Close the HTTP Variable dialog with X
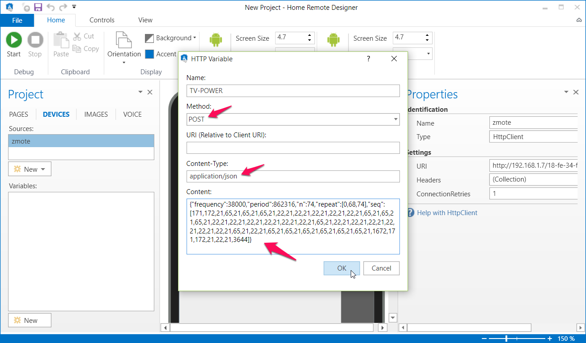 tap(394, 59)
